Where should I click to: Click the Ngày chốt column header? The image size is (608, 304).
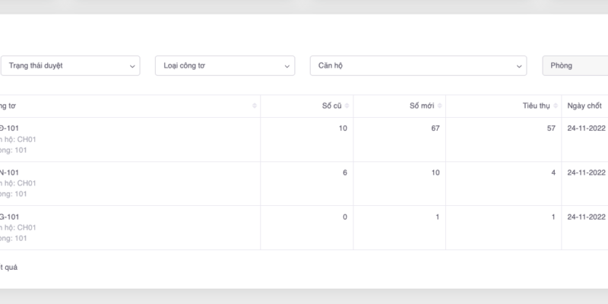point(584,106)
